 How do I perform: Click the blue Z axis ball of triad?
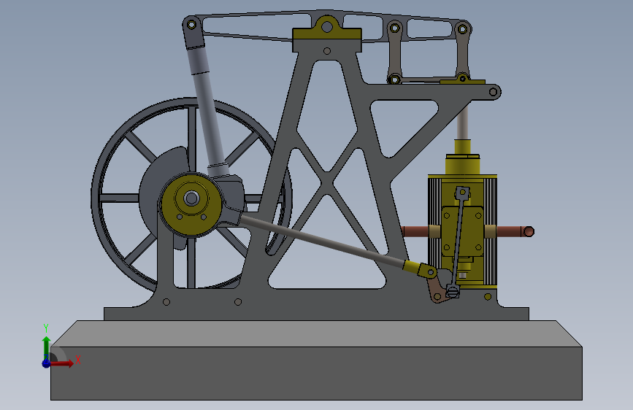[46, 363]
